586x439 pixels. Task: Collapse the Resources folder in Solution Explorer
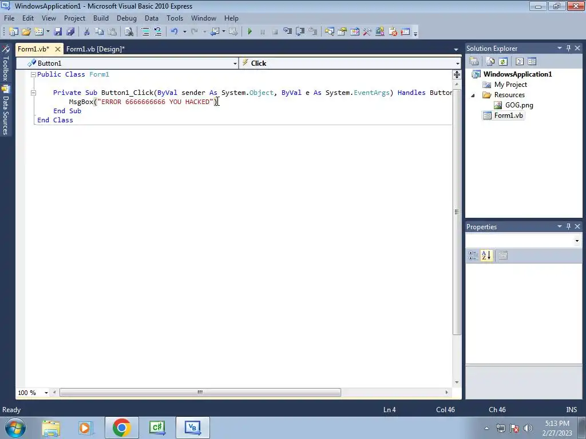(x=473, y=95)
